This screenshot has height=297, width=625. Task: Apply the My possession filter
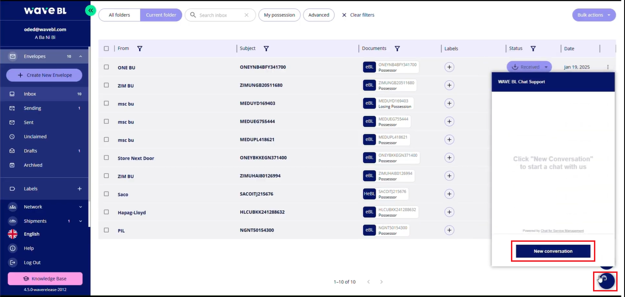tap(280, 15)
